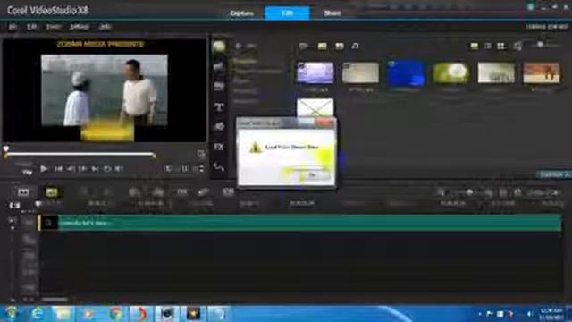Toggle library titles display
Viewport: 572px width, 322px height.
(x=474, y=46)
